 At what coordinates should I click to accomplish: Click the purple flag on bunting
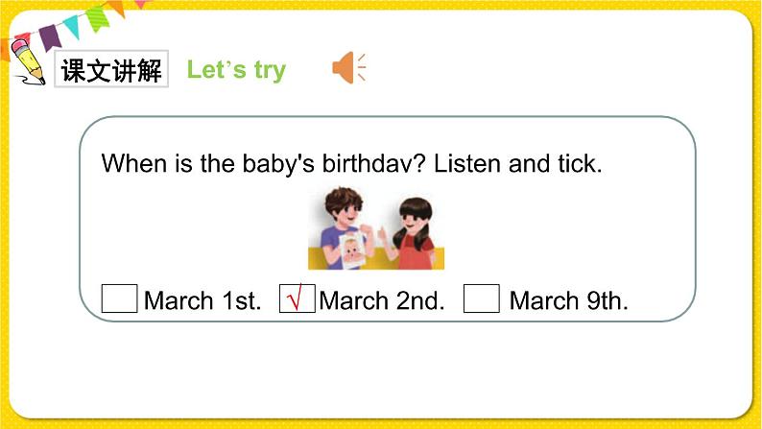pos(50,36)
